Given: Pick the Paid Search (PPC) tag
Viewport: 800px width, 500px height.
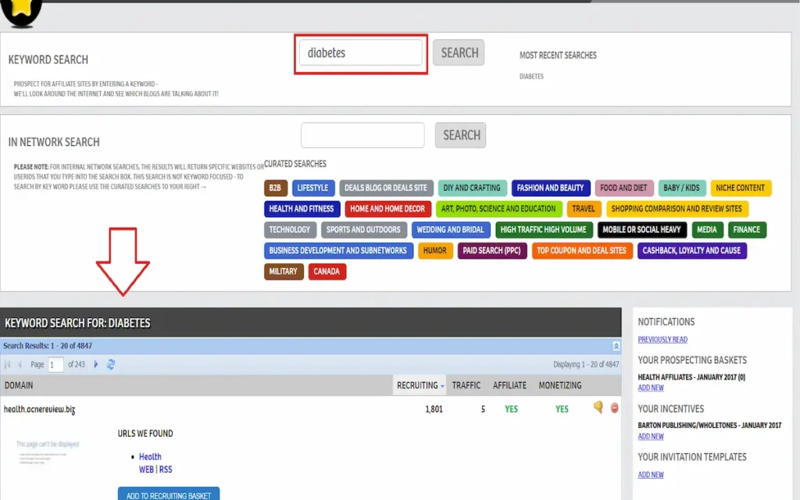Looking at the screenshot, I should [x=492, y=251].
